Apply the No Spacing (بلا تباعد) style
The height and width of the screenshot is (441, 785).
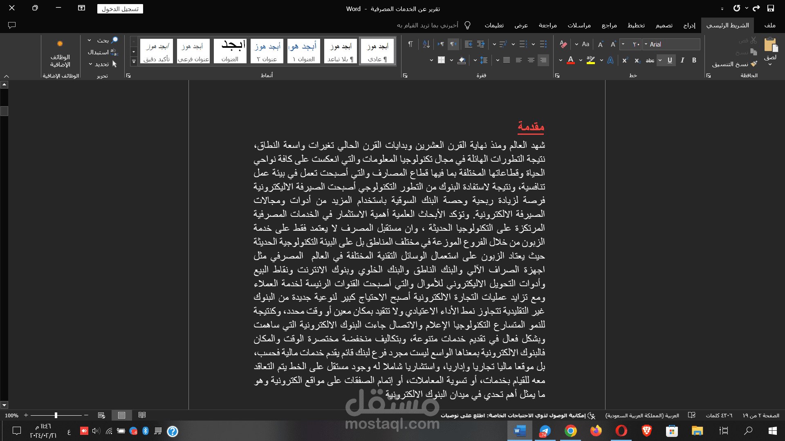(341, 51)
